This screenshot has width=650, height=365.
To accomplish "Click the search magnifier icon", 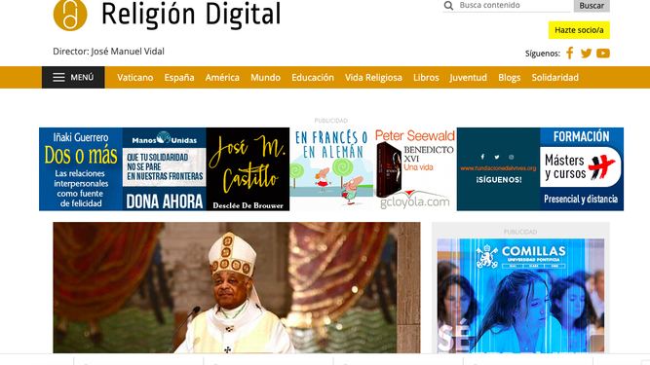I will pyautogui.click(x=448, y=6).
